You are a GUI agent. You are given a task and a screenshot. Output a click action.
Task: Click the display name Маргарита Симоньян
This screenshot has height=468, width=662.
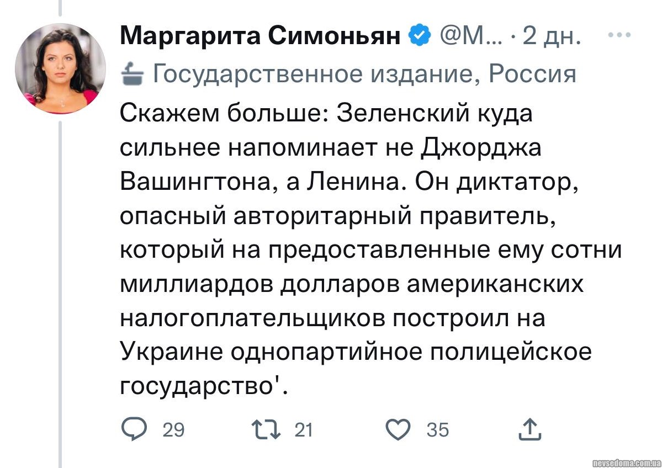(x=260, y=37)
